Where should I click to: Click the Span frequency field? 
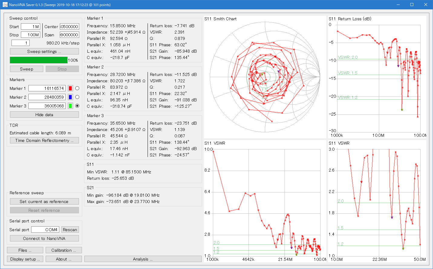(69, 35)
